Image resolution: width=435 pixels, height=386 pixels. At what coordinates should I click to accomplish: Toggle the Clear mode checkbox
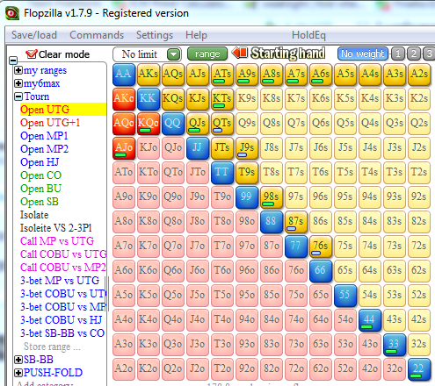pos(31,54)
